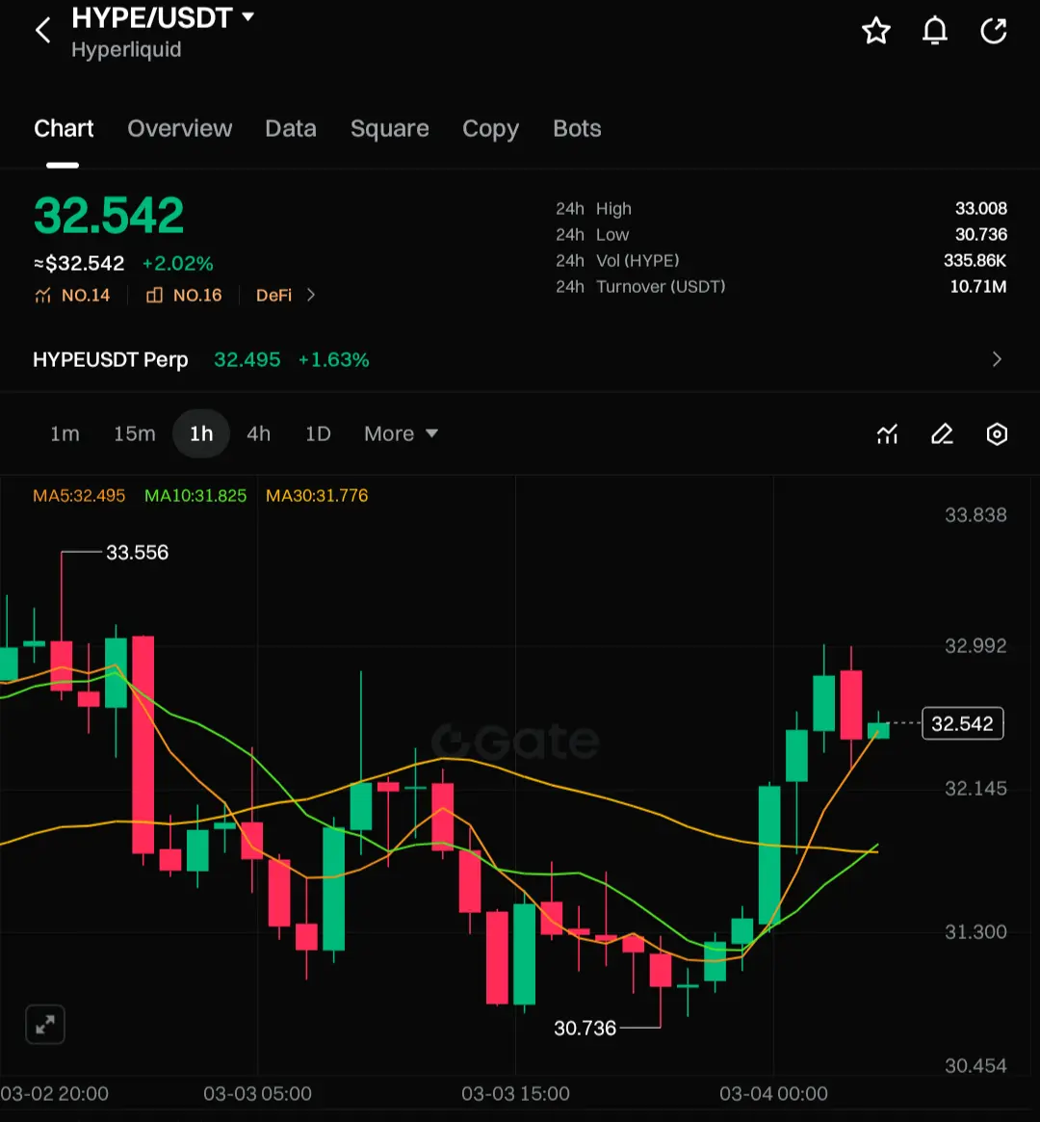
Task: Open chart settings hexagon icon
Action: 997,433
